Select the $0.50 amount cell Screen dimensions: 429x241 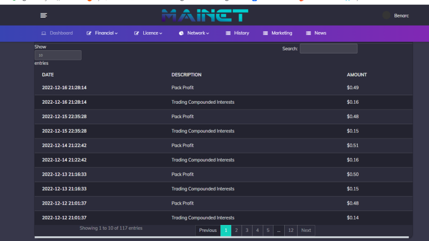[353, 174]
